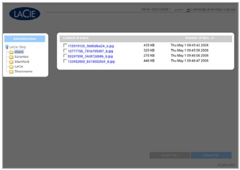The width and height of the screenshot is (240, 170).
Task: Open the english language dropdown
Action: 188,10
